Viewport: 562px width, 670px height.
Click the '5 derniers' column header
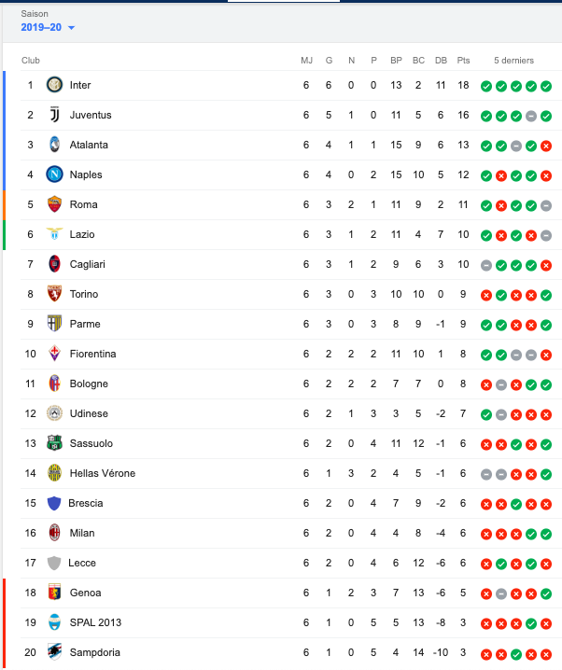click(x=513, y=61)
